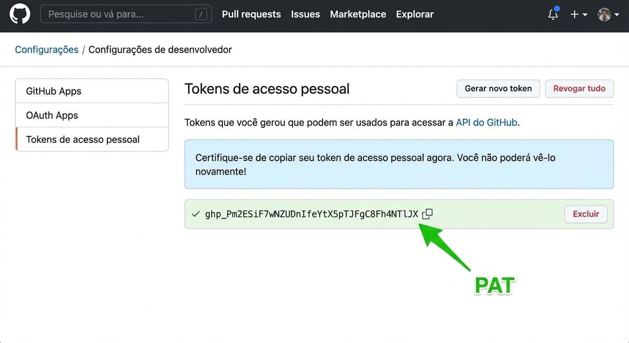The image size is (629, 343).
Task: Click the 'Certifique-se de copiar seu token' notice
Action: point(399,164)
